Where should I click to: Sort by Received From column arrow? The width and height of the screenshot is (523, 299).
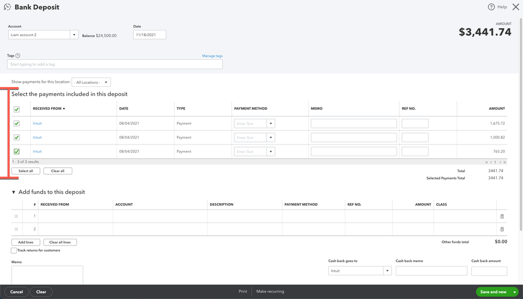64,108
